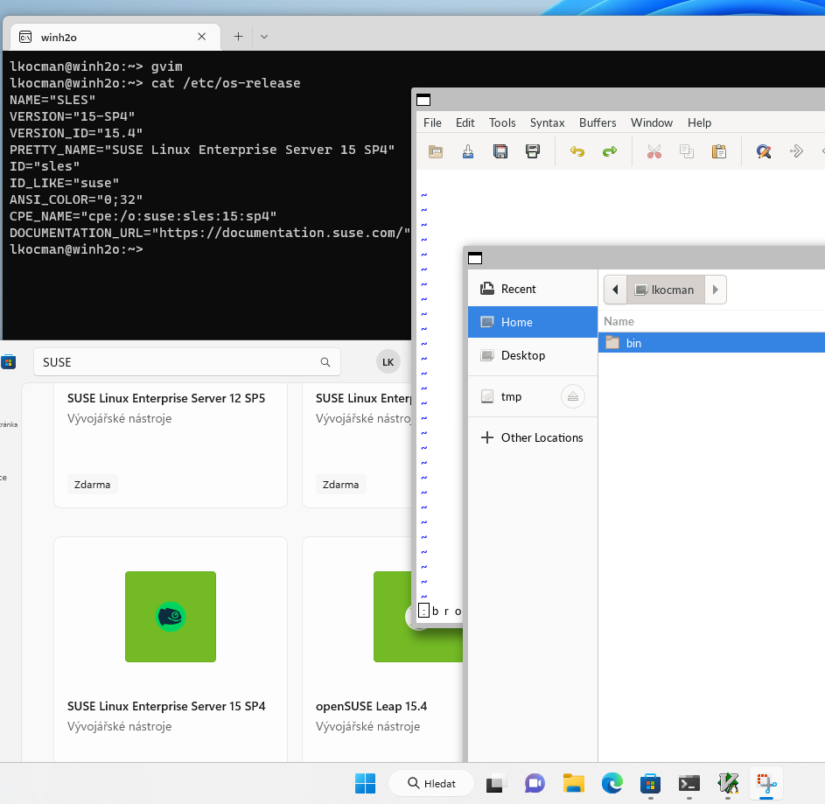Open the terminal tab list dropdown chevron
The height and width of the screenshot is (804, 825).
[263, 37]
